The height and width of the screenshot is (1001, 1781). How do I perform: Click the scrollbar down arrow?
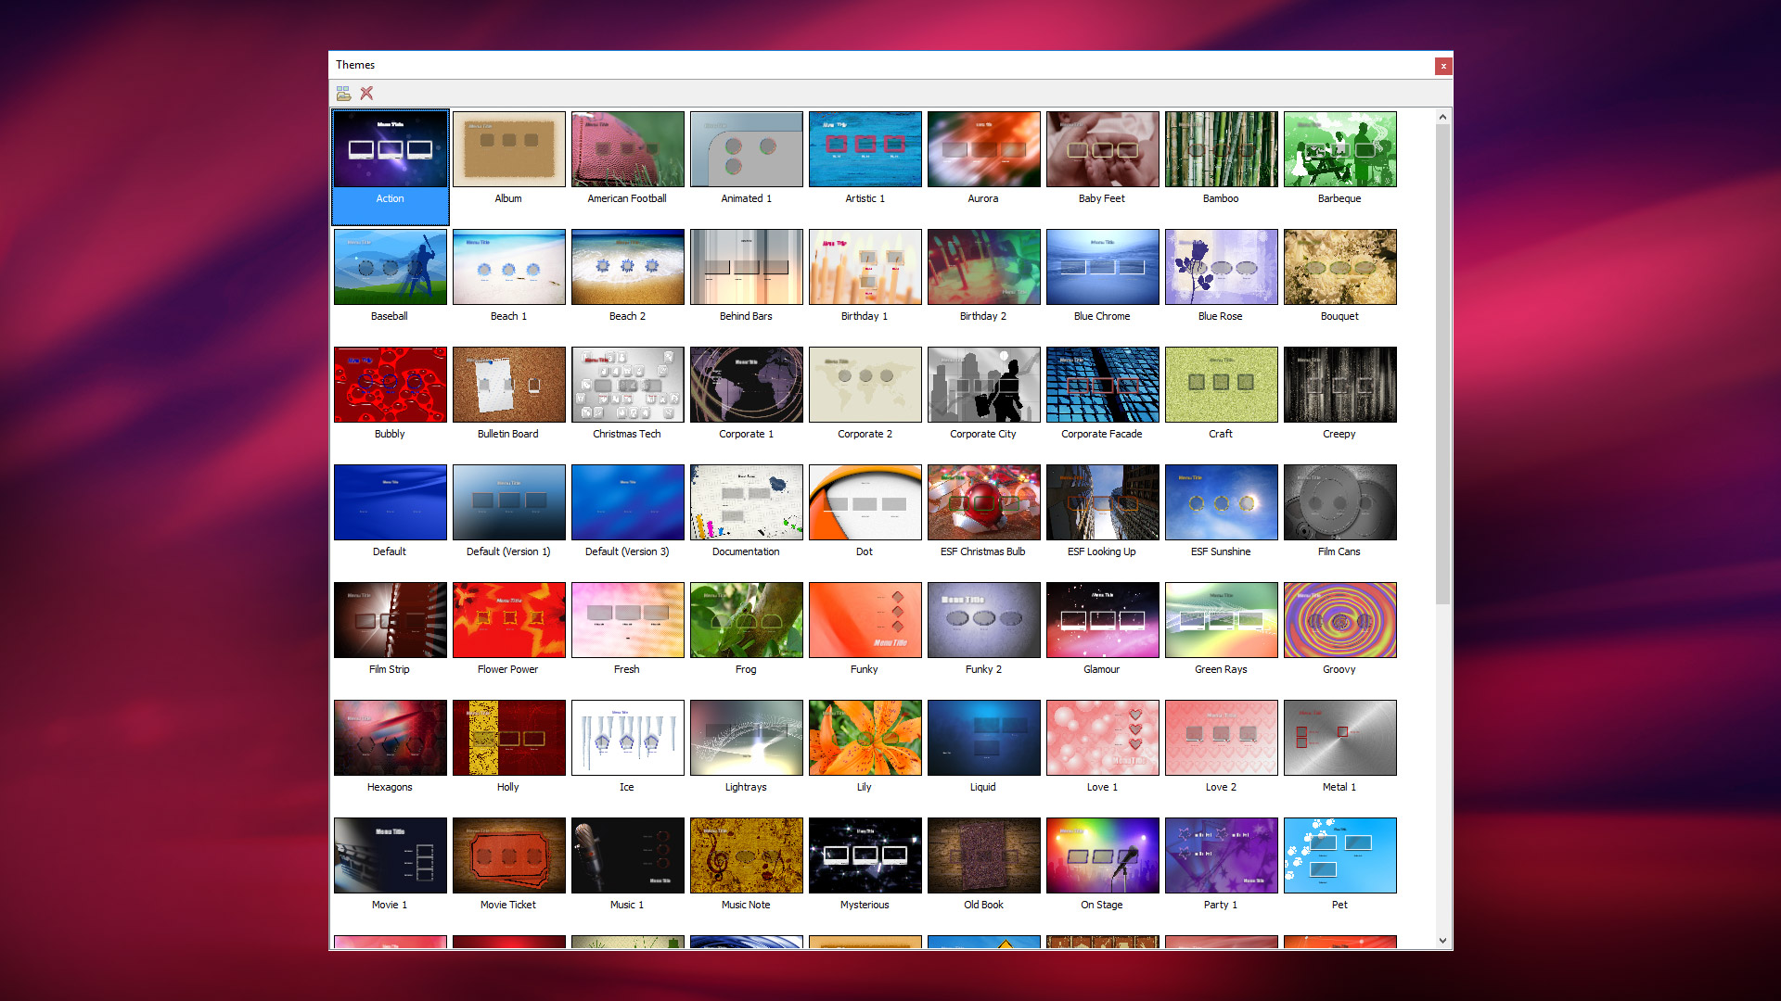coord(1443,939)
